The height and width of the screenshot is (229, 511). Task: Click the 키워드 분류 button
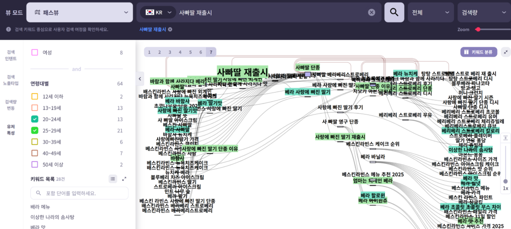[x=479, y=52]
